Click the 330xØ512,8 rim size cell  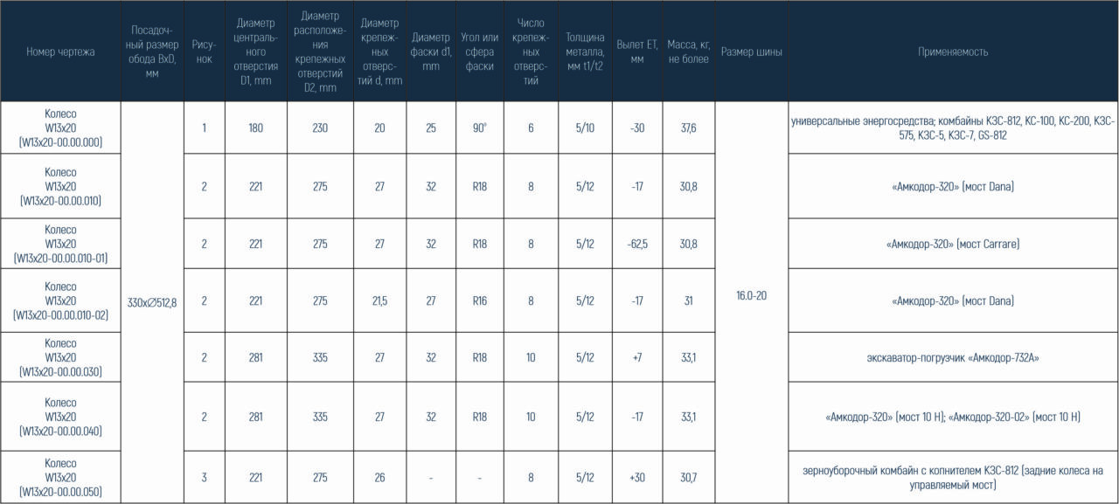coord(152,302)
